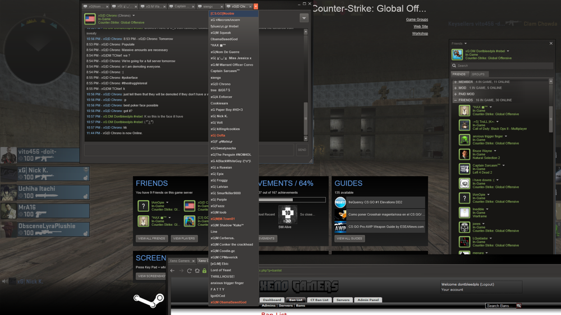Click the chat scrollbar down arrow
This screenshot has height=315, width=561.
[x=306, y=138]
